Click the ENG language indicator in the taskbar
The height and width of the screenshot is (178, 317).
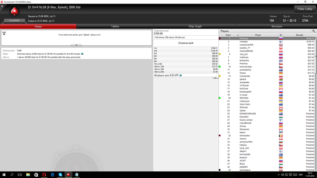(301, 175)
